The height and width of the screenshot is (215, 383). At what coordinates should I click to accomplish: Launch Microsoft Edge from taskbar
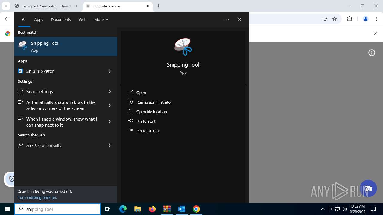point(123,209)
